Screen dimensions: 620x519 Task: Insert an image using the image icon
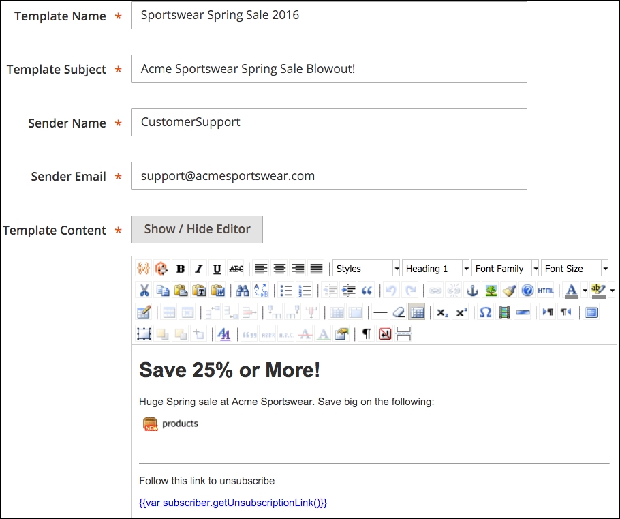click(x=491, y=290)
